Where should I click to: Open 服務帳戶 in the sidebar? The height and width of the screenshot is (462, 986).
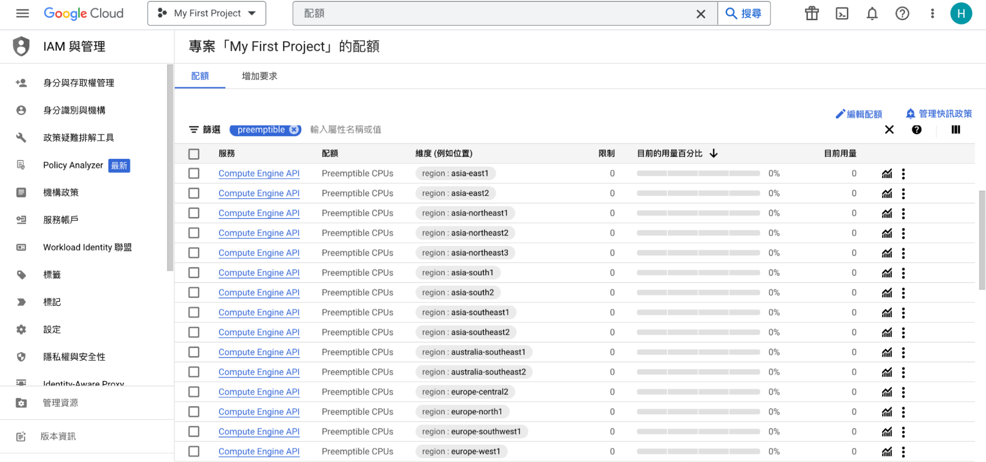[61, 220]
